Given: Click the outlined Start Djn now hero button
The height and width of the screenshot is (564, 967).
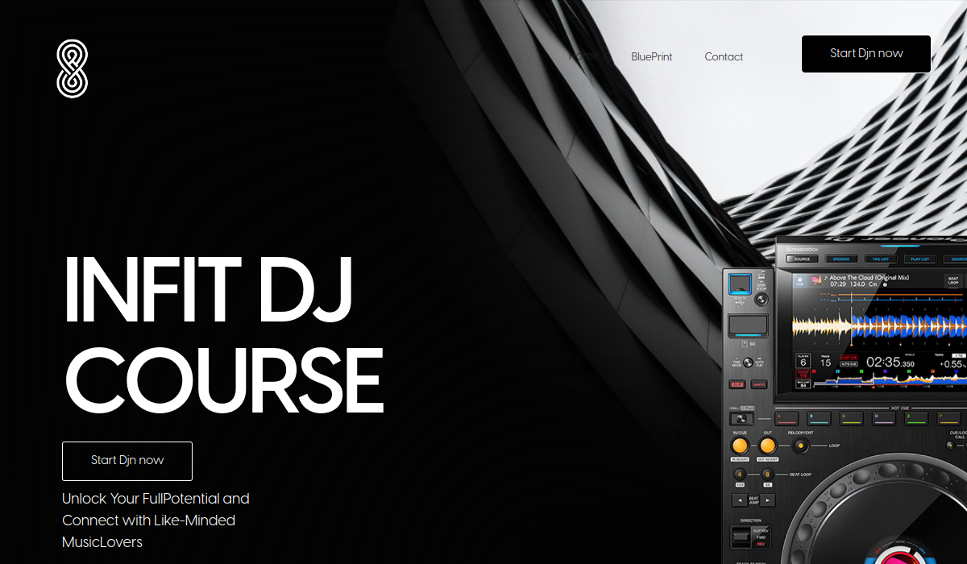Looking at the screenshot, I should pyautogui.click(x=127, y=461).
